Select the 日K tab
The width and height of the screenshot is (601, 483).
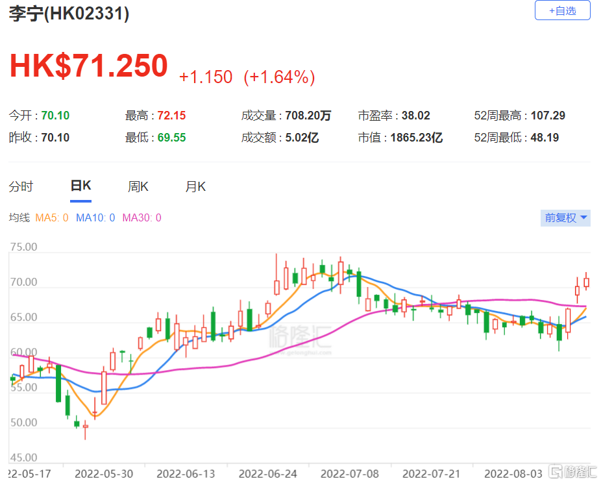tap(80, 186)
